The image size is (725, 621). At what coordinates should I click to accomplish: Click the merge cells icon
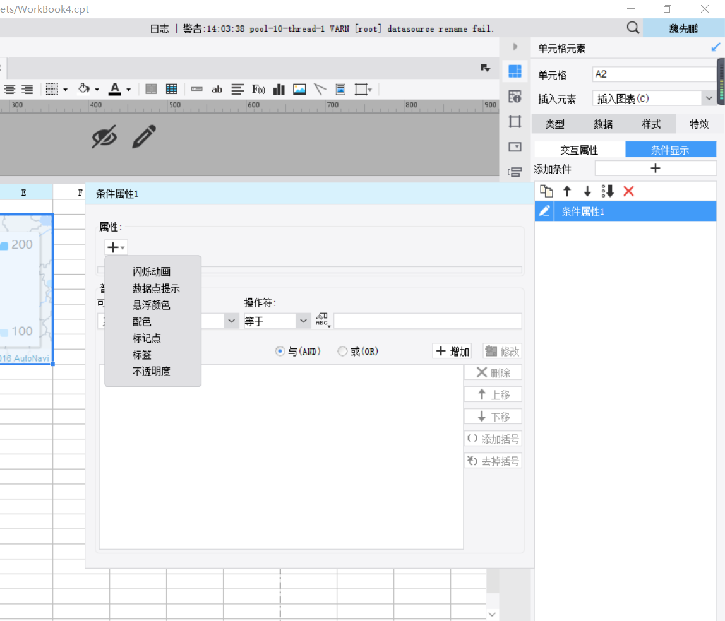click(x=151, y=89)
